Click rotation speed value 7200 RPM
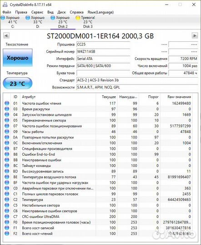 click(x=183, y=59)
